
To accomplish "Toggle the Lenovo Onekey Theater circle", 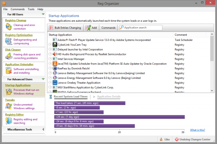I will coord(50,82).
